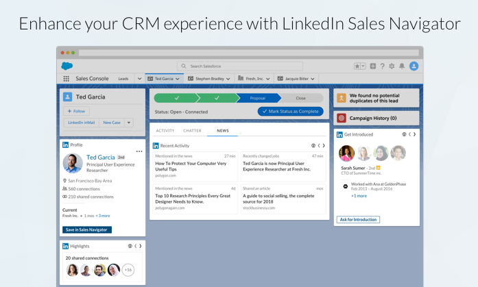Go to next item in Recent Activity
The width and height of the screenshot is (478, 287).
(x=324, y=145)
